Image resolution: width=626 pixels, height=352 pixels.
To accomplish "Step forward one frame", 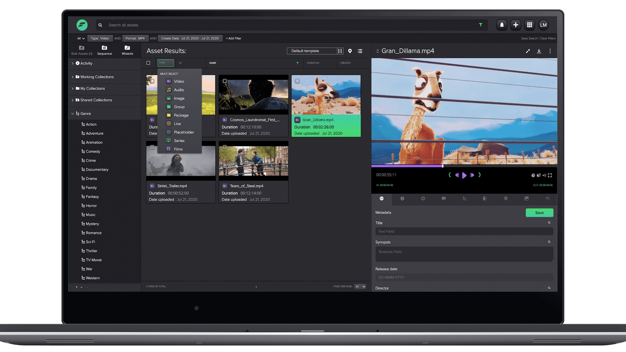I will click(x=472, y=175).
